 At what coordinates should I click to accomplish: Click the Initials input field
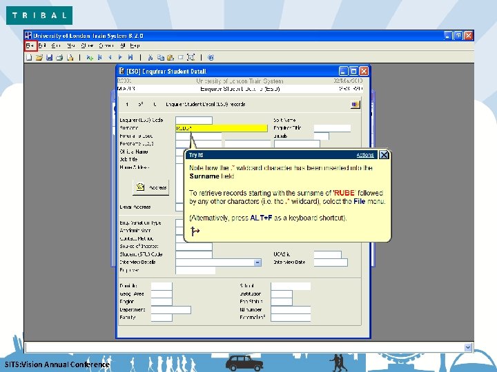pos(322,136)
